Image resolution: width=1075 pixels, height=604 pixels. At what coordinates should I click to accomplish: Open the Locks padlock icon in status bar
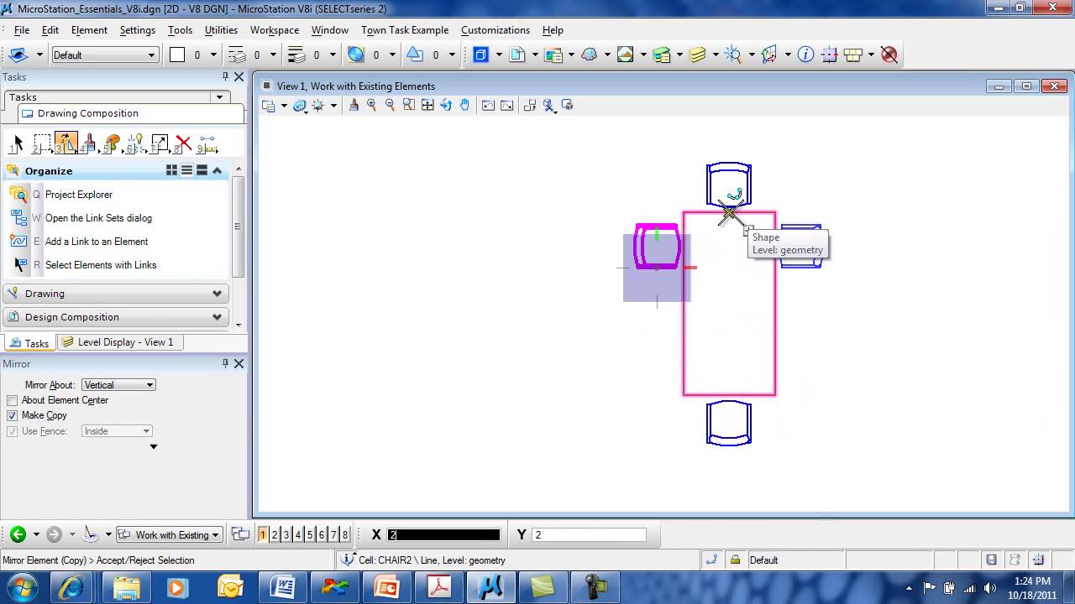click(735, 560)
